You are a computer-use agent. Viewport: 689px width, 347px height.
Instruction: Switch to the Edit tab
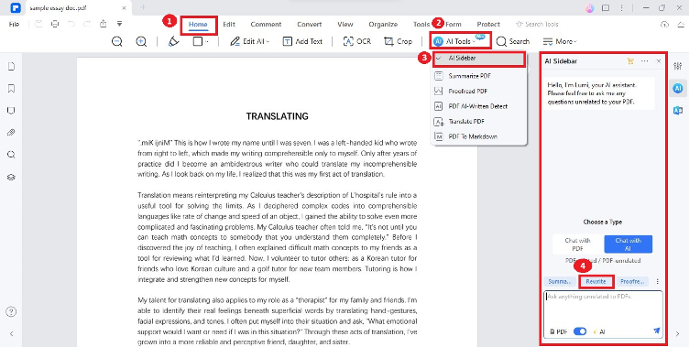pos(229,24)
